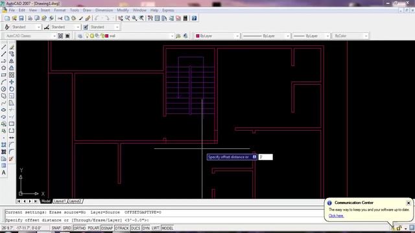415x233 pixels.
Task: Click the MODEL status bar button
Action: coord(167,228)
